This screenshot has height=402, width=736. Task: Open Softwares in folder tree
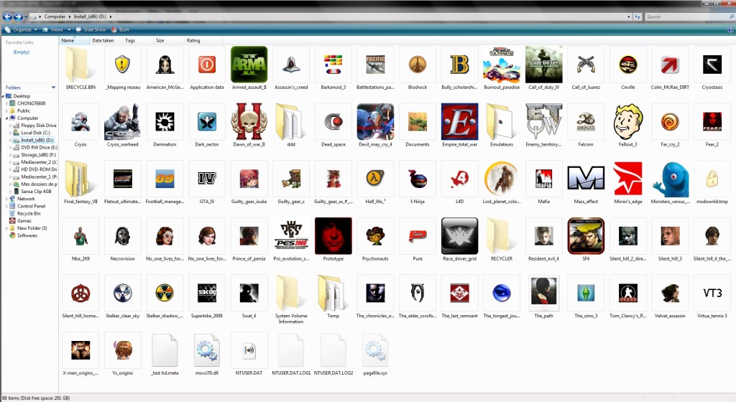23,235
